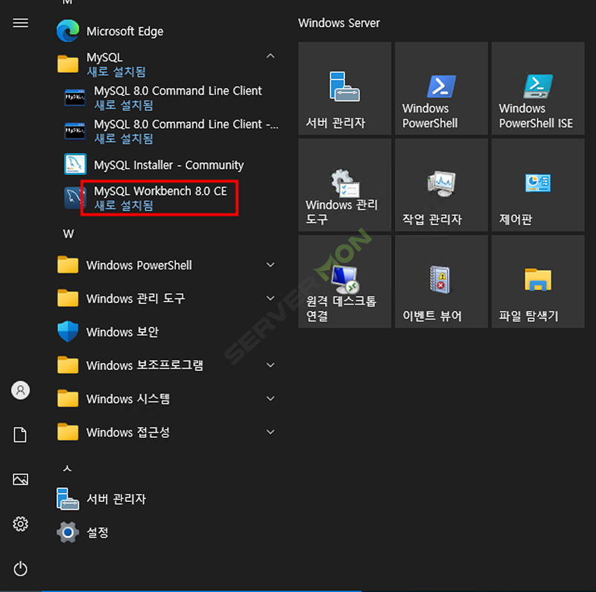Click the MySQL folder icon
This screenshot has width=596, height=592.
[68, 63]
